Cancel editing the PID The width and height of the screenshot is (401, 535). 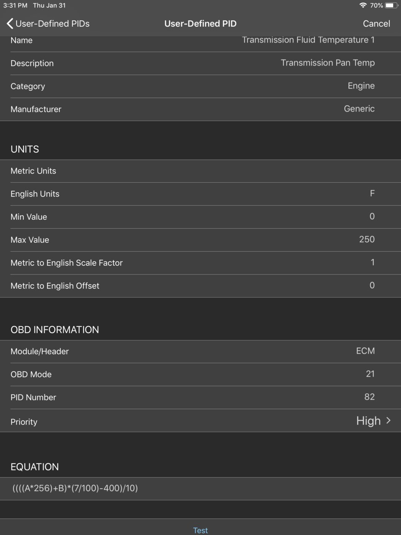click(376, 23)
